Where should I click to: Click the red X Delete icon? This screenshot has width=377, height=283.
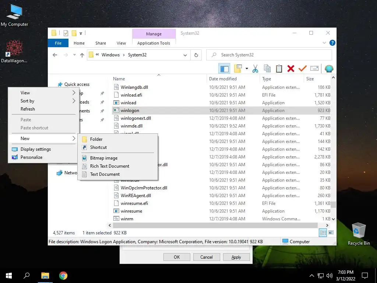click(291, 69)
